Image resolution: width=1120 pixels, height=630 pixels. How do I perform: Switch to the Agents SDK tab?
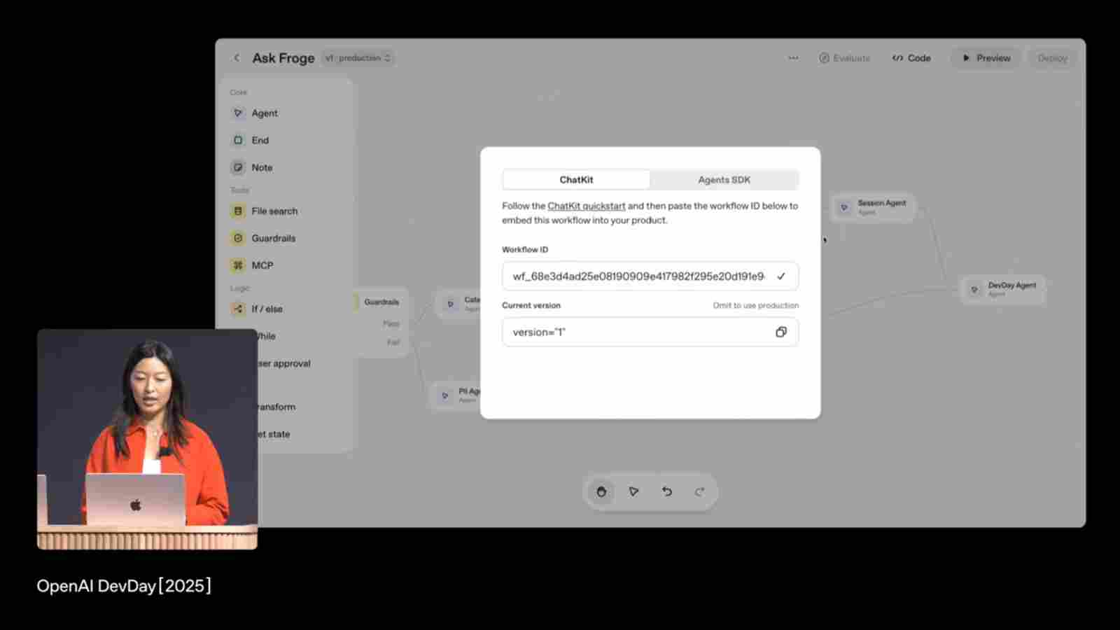click(723, 179)
